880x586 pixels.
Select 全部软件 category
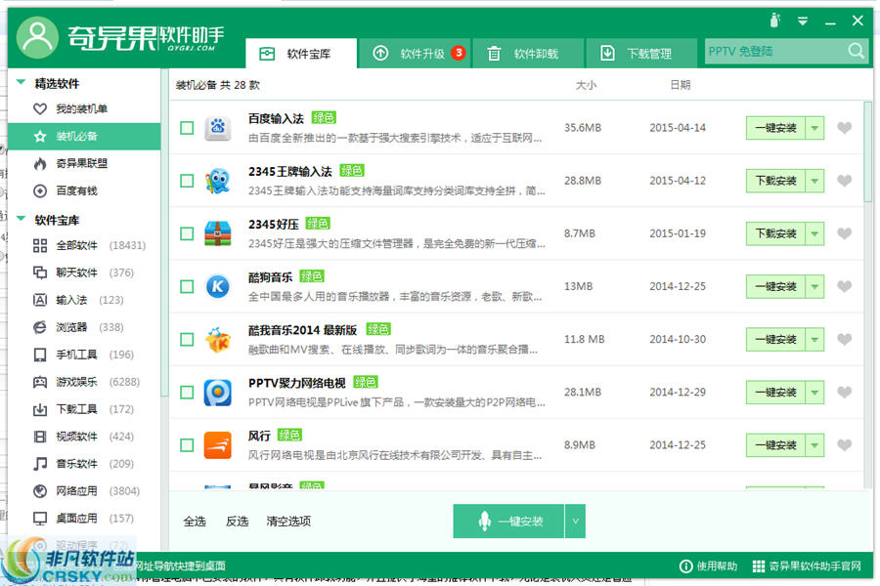click(x=84, y=245)
